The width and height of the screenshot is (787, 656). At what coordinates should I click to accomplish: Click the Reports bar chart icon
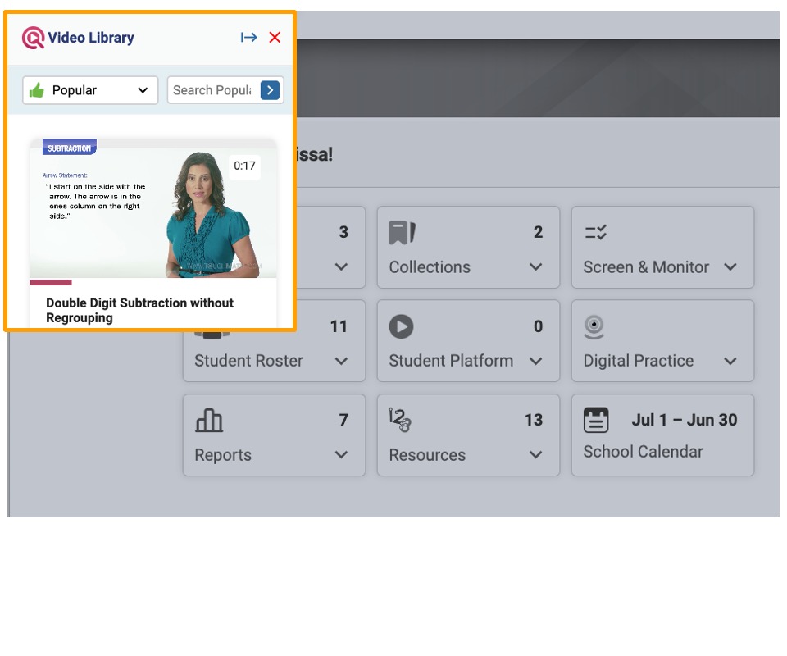(x=209, y=420)
